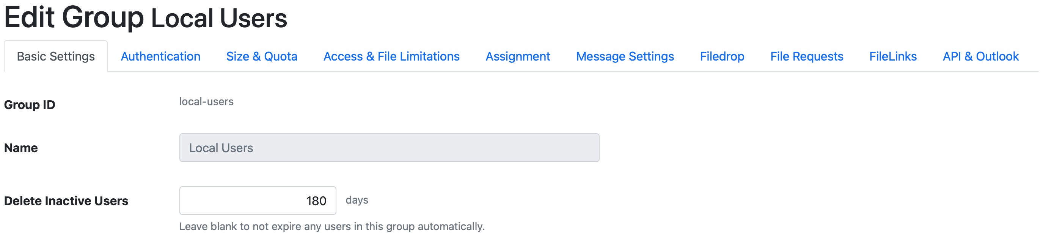
Task: Open the Assignment tab
Action: 518,56
